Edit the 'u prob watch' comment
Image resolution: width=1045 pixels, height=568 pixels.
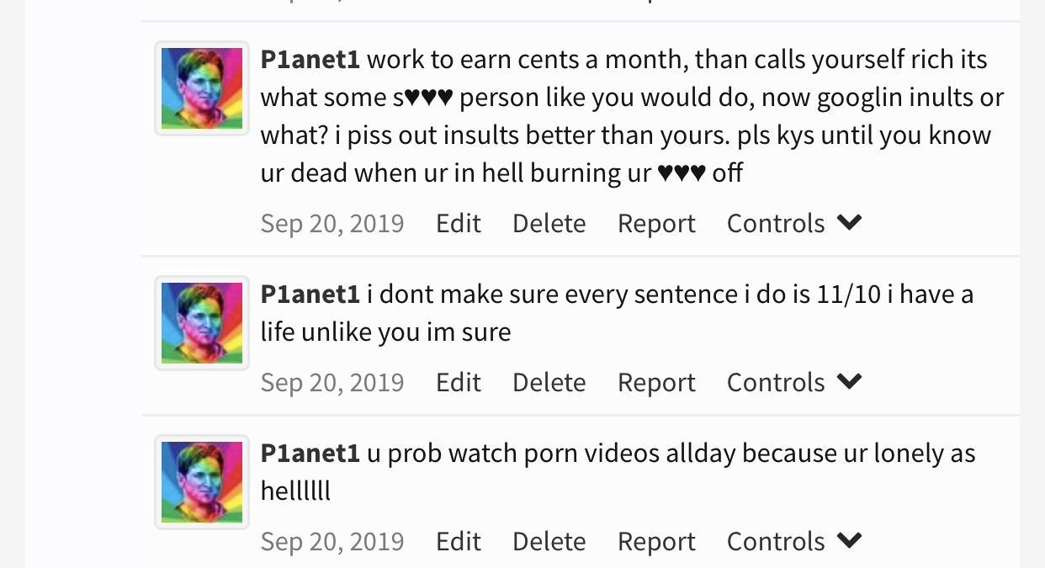point(459,541)
